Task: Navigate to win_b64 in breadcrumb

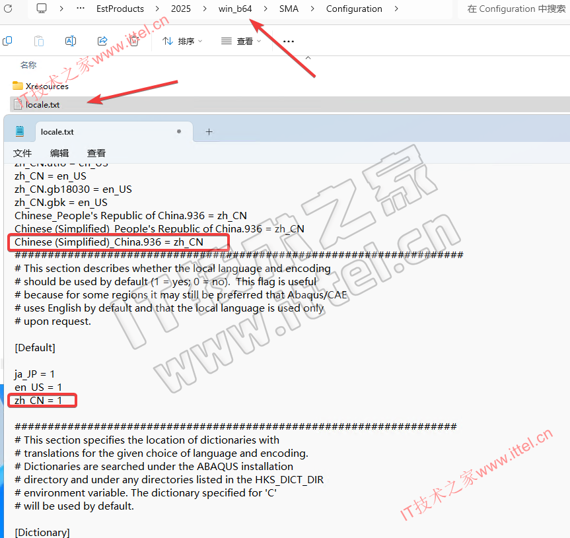Action: tap(235, 9)
